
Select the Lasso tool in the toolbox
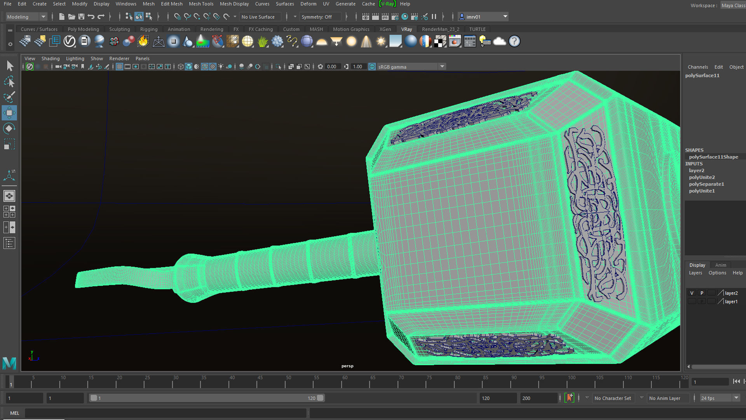[9, 82]
